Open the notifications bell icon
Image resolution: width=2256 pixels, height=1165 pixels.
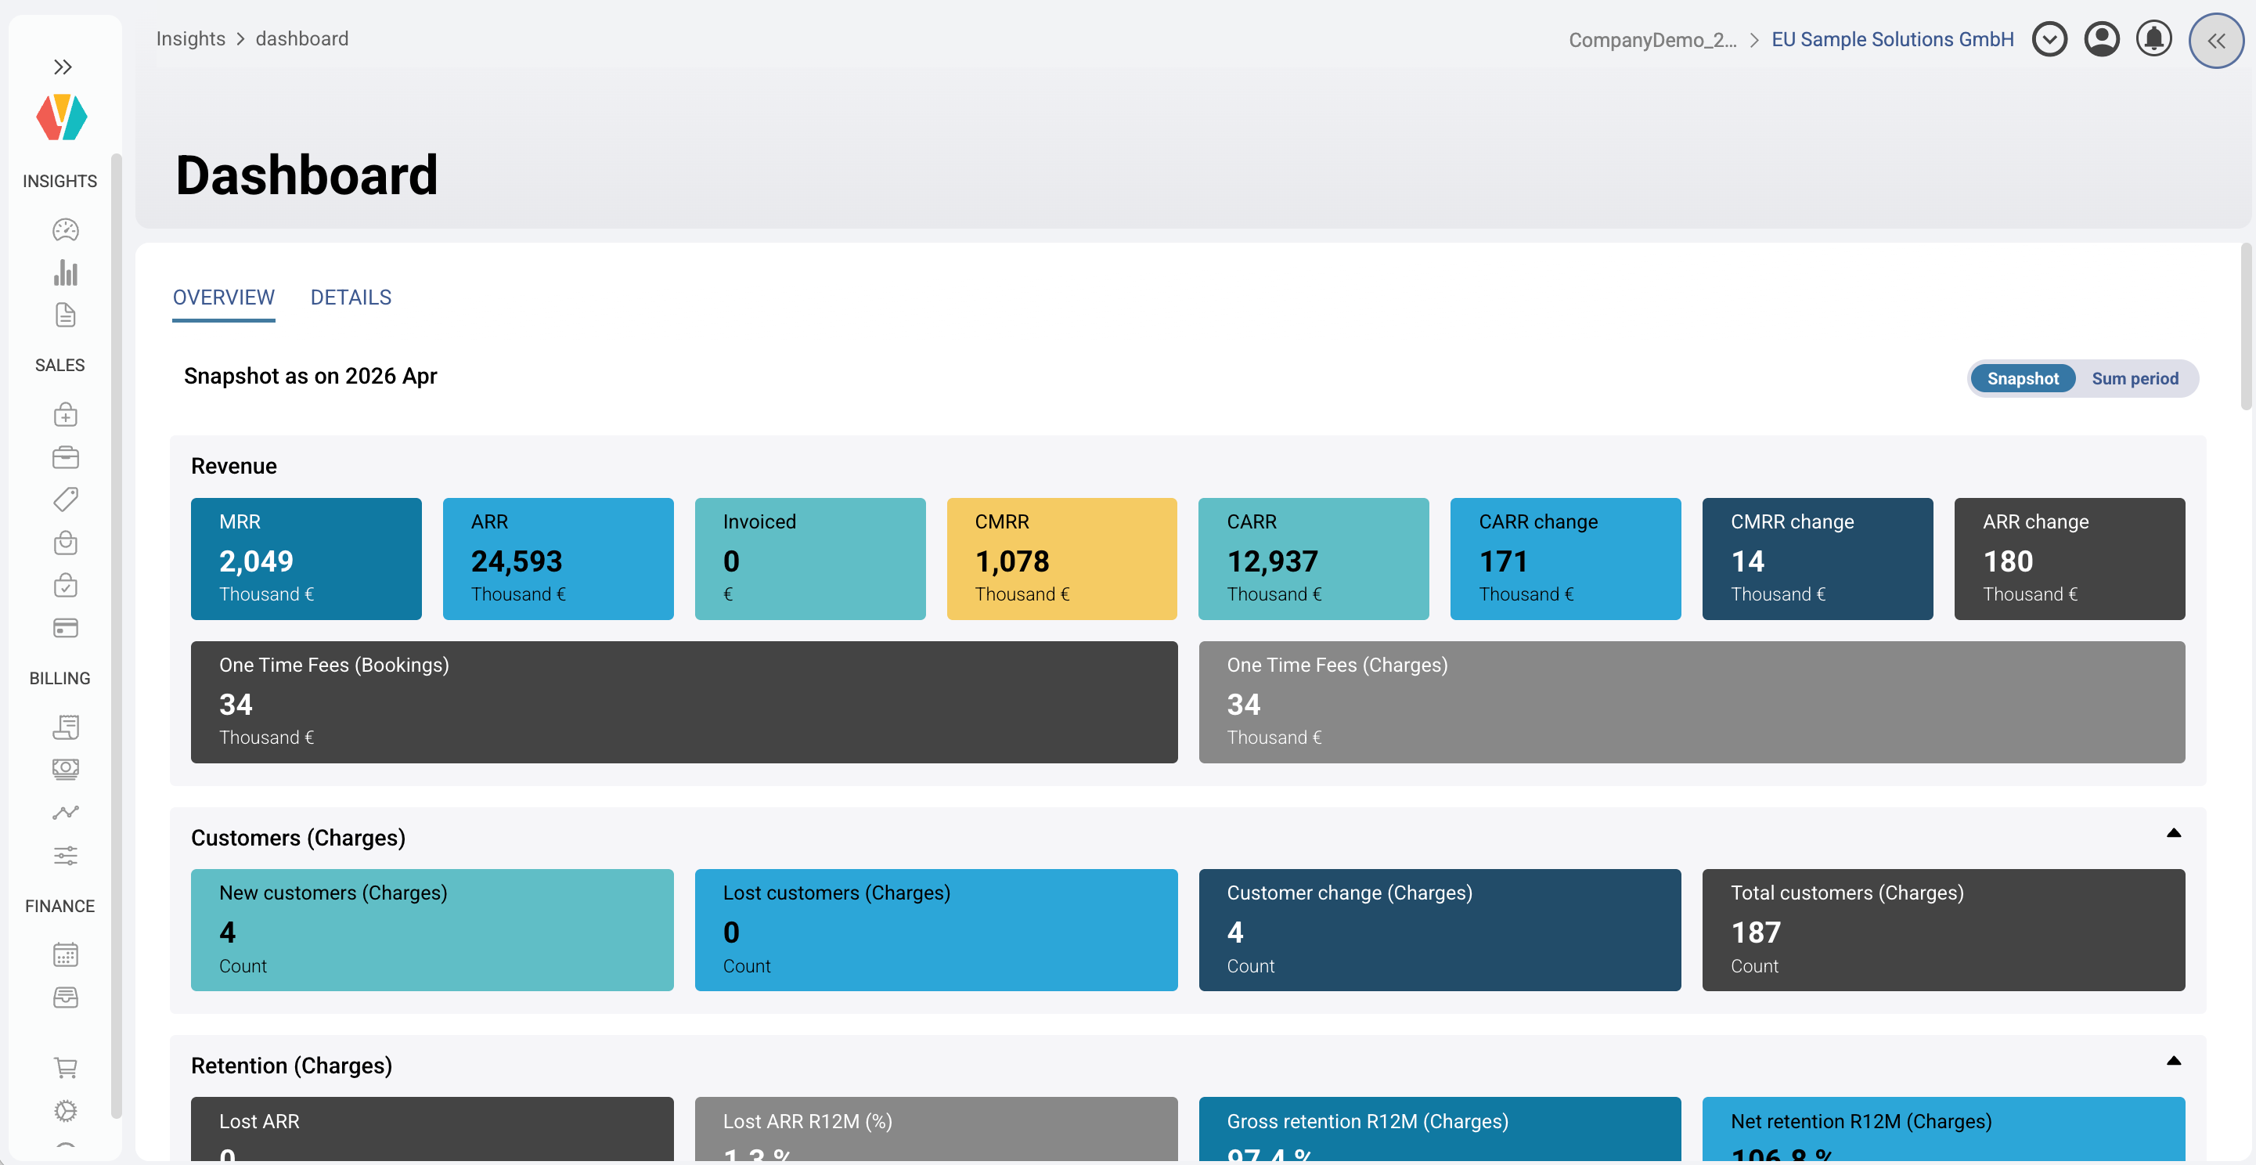point(2153,39)
